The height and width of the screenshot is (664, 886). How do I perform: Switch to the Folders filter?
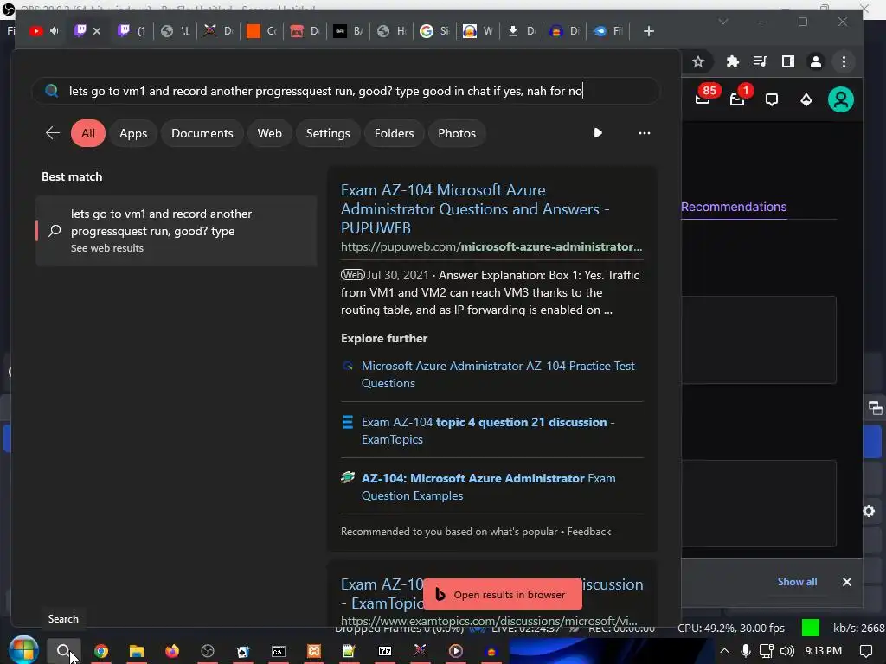coord(394,133)
